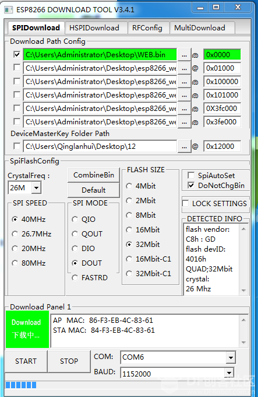
Task: Select FASTRD SPI mode
Action: click(x=90, y=278)
